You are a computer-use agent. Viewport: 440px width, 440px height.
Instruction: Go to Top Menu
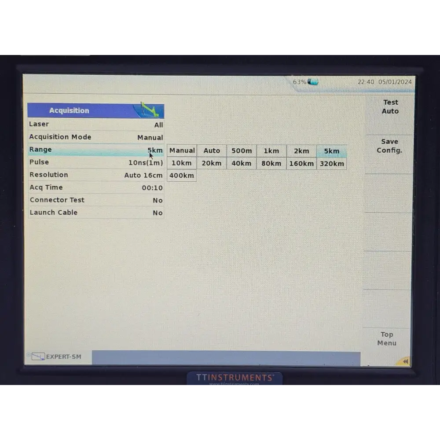point(387,339)
